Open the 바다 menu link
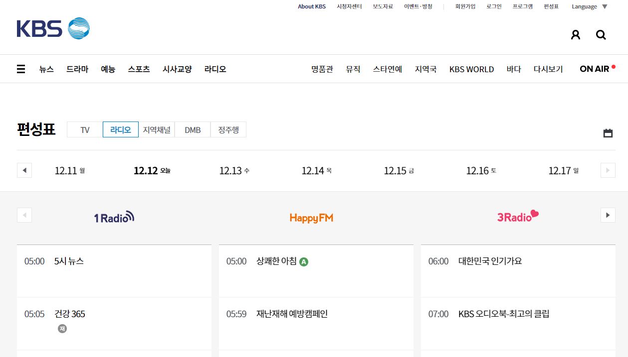The width and height of the screenshot is (628, 357). [514, 69]
